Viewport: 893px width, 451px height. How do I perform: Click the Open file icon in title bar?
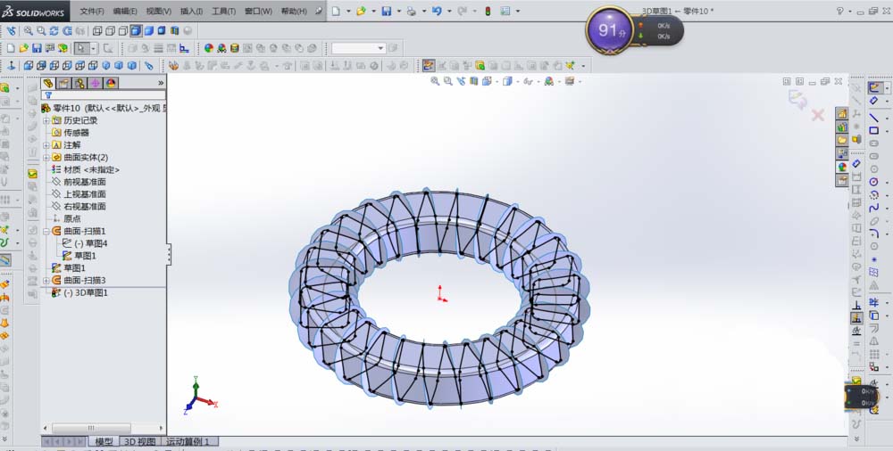(361, 11)
